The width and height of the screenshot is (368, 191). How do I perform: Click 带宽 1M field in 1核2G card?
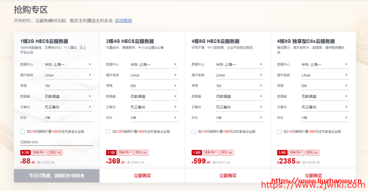click(69, 86)
